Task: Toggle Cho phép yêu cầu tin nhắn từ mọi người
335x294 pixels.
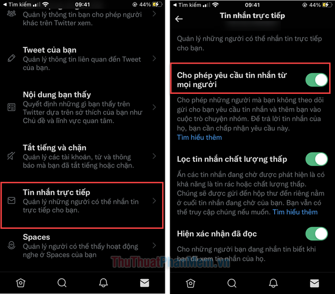Action: pos(316,80)
